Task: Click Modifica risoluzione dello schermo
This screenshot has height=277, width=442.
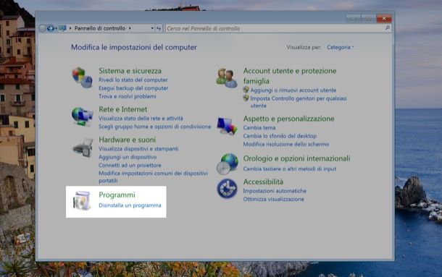Action: pos(286,144)
